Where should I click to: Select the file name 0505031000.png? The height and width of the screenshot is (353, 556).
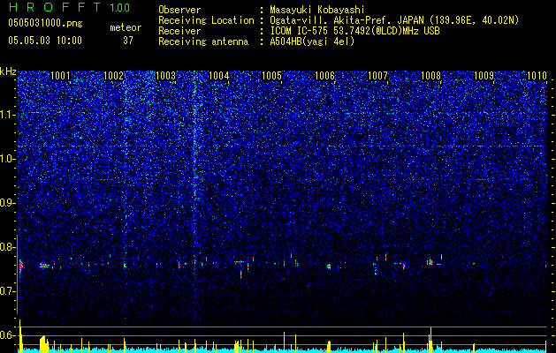pyautogui.click(x=45, y=24)
